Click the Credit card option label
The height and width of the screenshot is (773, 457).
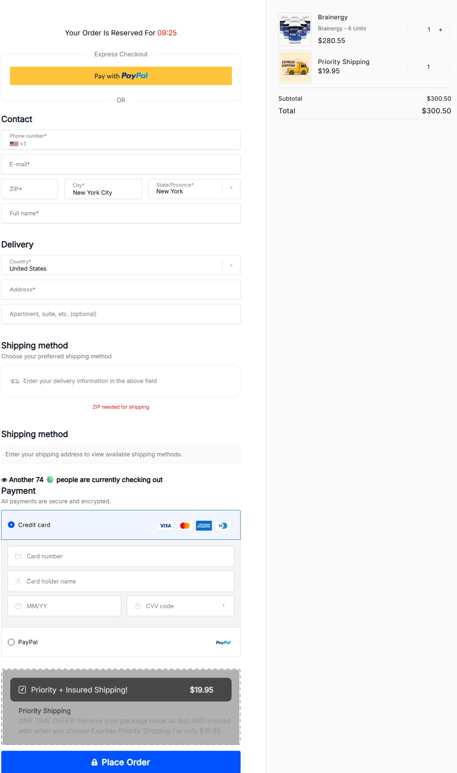click(34, 525)
